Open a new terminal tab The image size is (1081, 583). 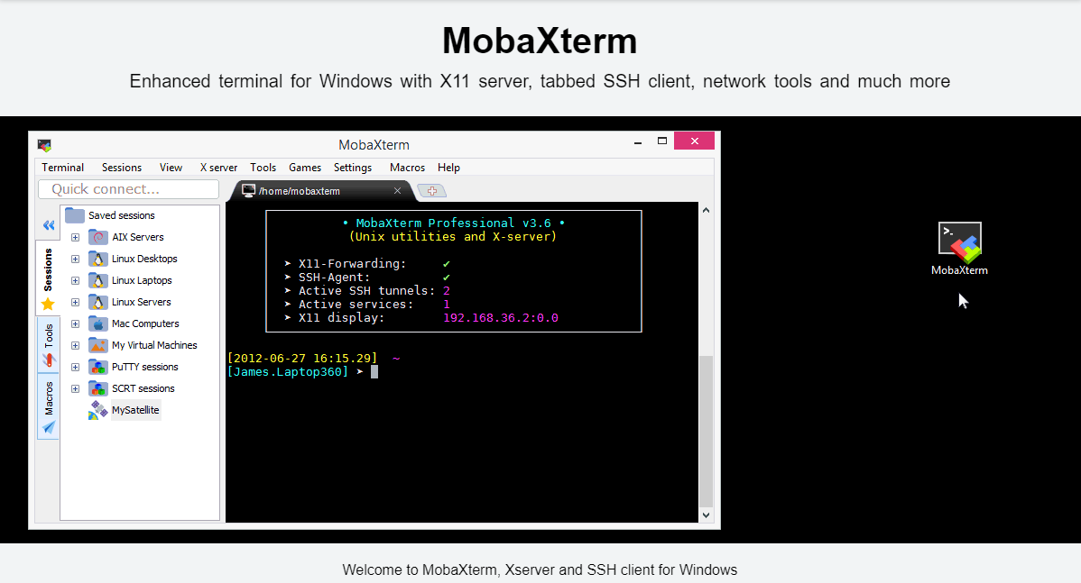click(432, 191)
